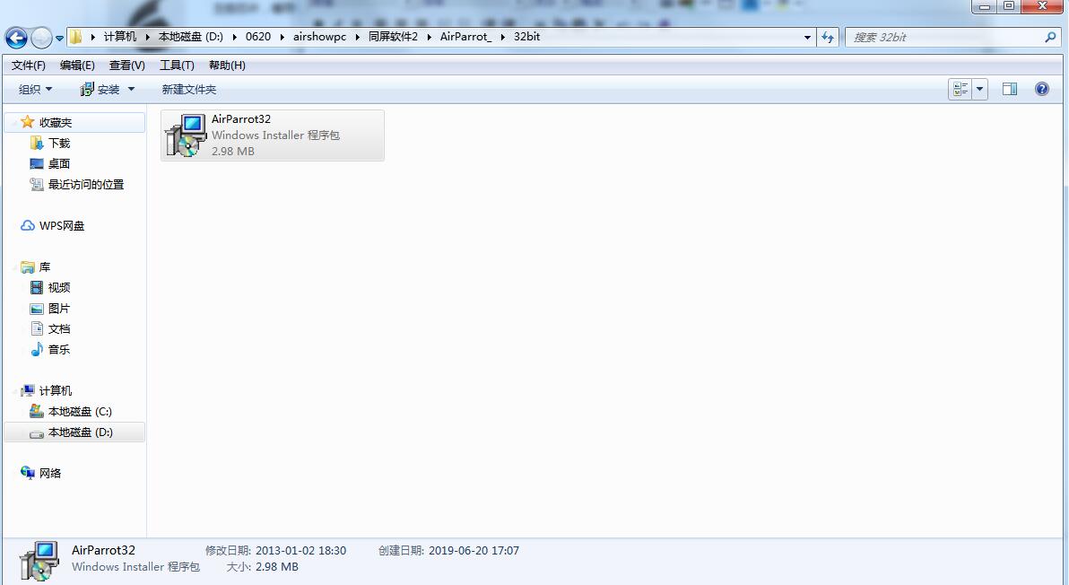Expand the arrow after 同屏软件2 in breadcrumb
Viewport: 1069px width, 585px height.
[429, 37]
